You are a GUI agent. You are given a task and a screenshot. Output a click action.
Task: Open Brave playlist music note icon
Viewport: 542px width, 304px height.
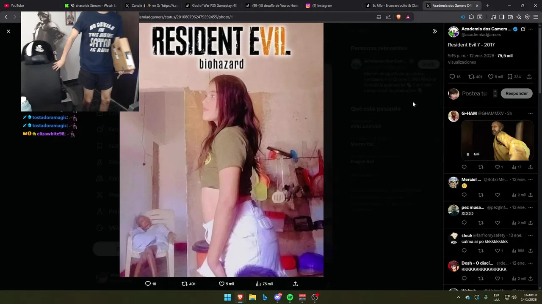493,17
